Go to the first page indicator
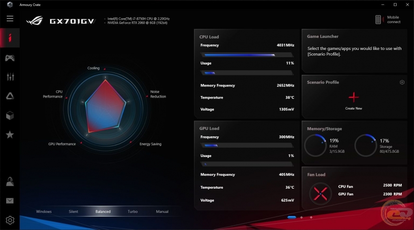The height and width of the screenshot is (230, 414). coord(292,218)
